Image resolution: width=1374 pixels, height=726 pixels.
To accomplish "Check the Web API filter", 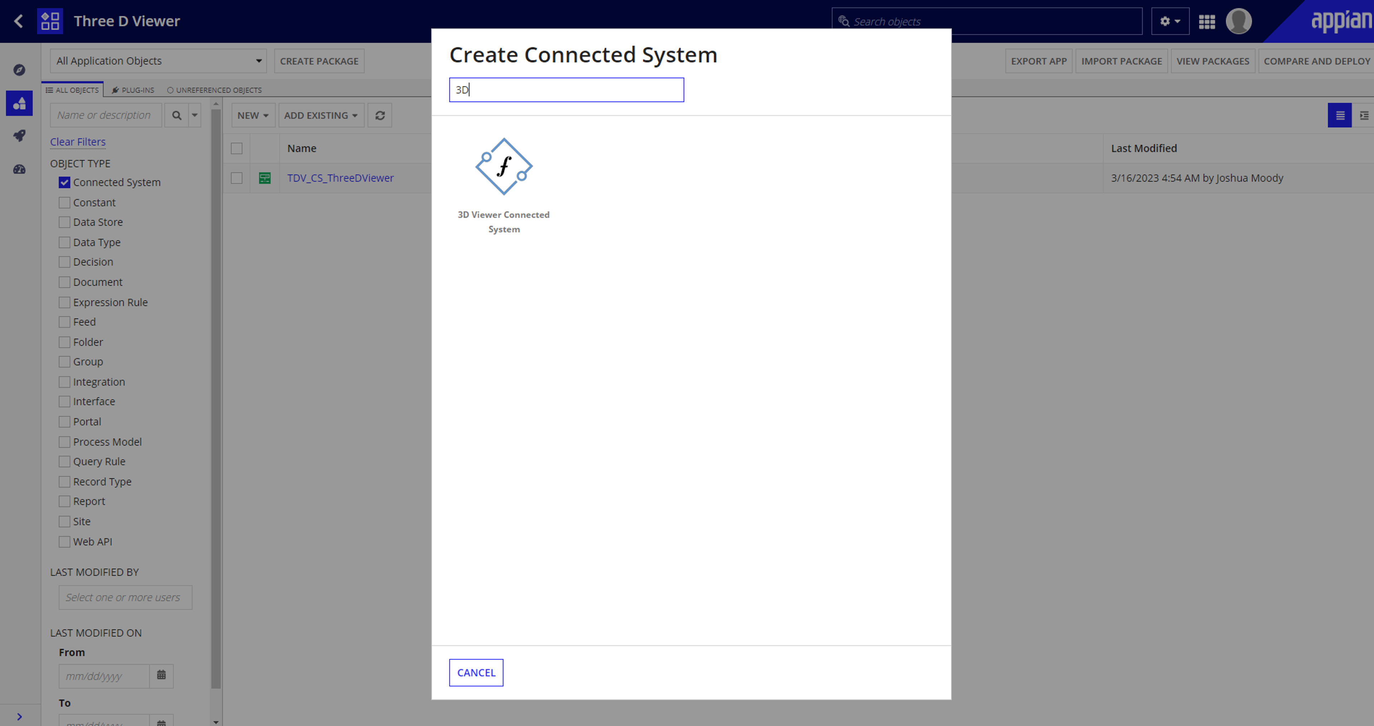I will 64,541.
